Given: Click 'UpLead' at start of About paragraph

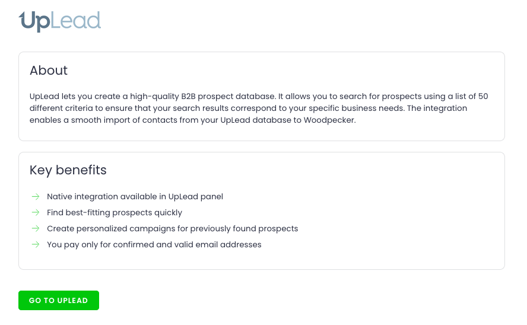Looking at the screenshot, I should pos(43,96).
